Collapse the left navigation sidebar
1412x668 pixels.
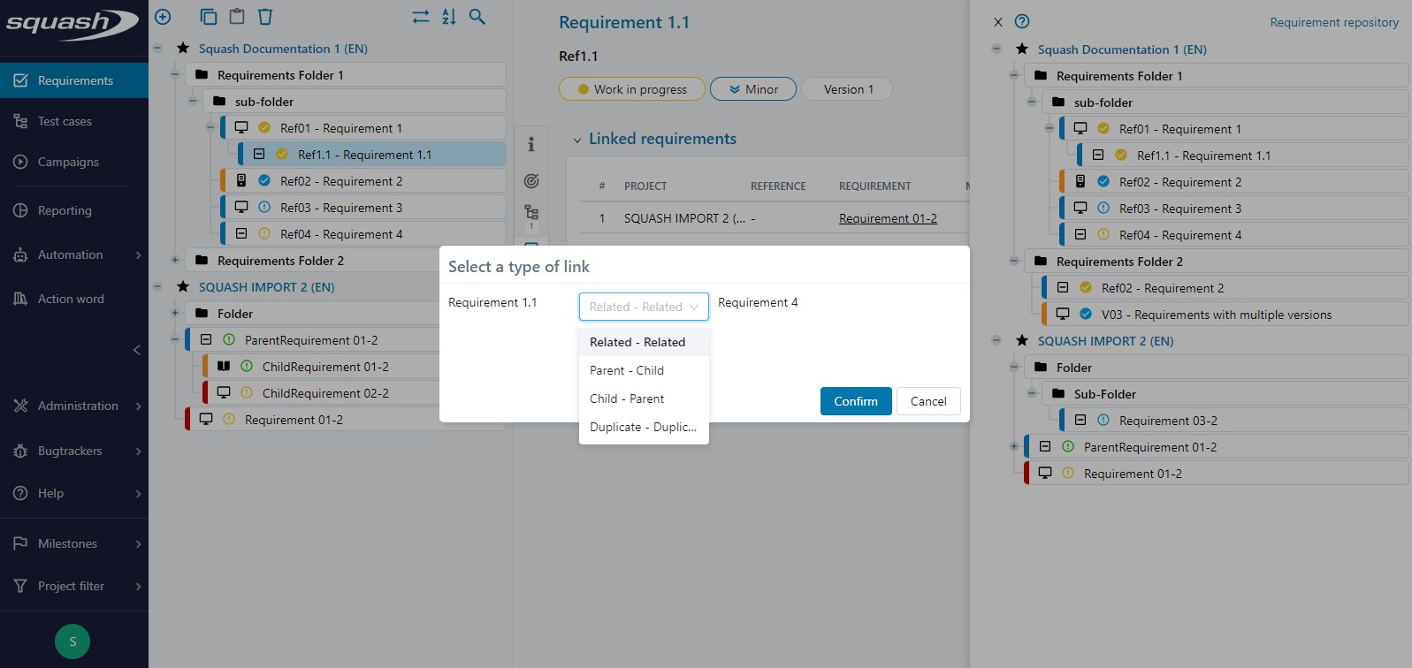pyautogui.click(x=137, y=350)
